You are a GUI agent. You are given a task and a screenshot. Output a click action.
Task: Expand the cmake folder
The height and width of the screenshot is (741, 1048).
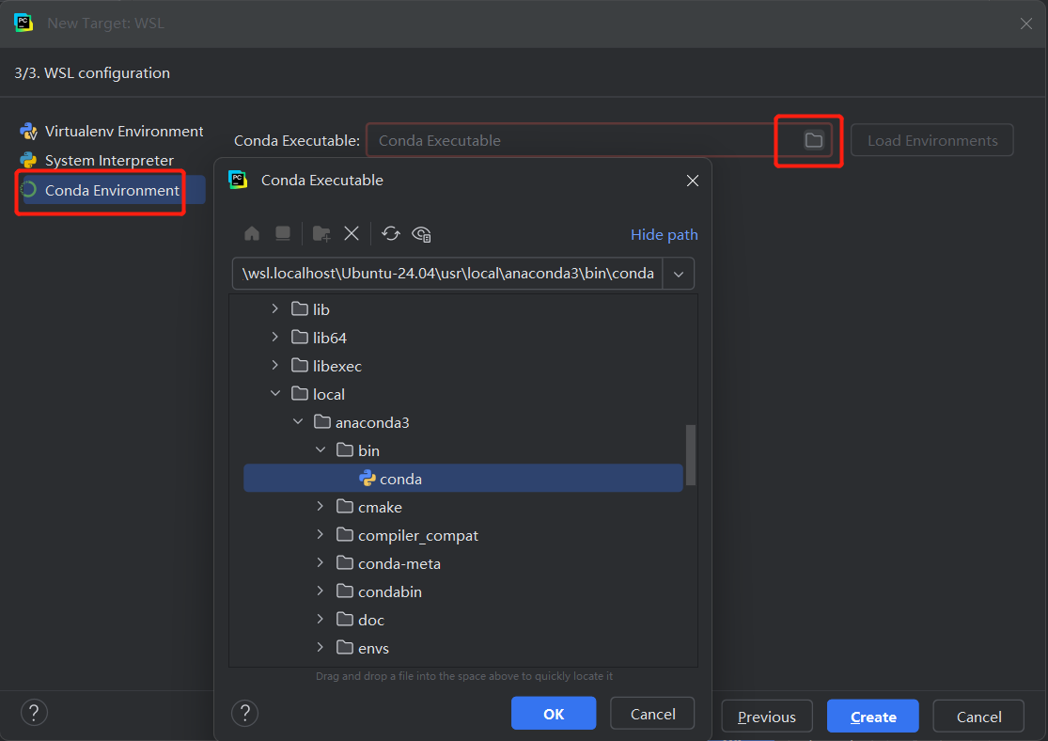coord(321,506)
